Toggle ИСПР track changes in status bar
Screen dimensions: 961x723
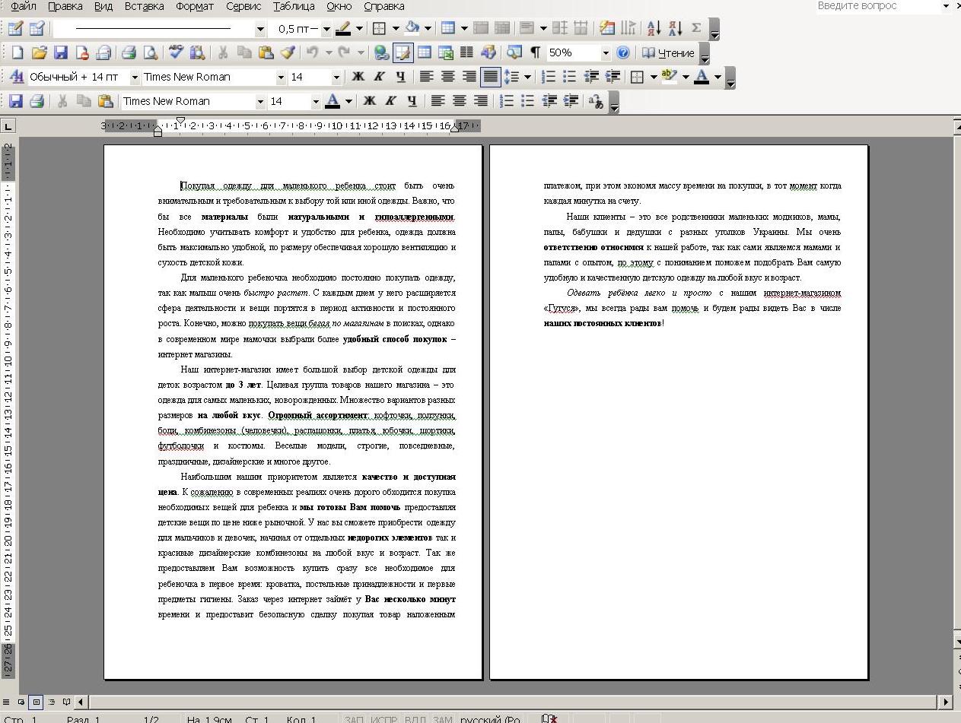click(385, 719)
